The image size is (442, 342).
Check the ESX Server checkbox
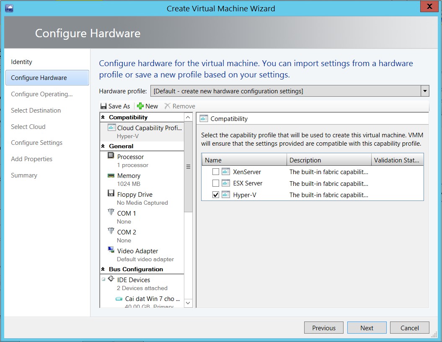click(x=215, y=183)
